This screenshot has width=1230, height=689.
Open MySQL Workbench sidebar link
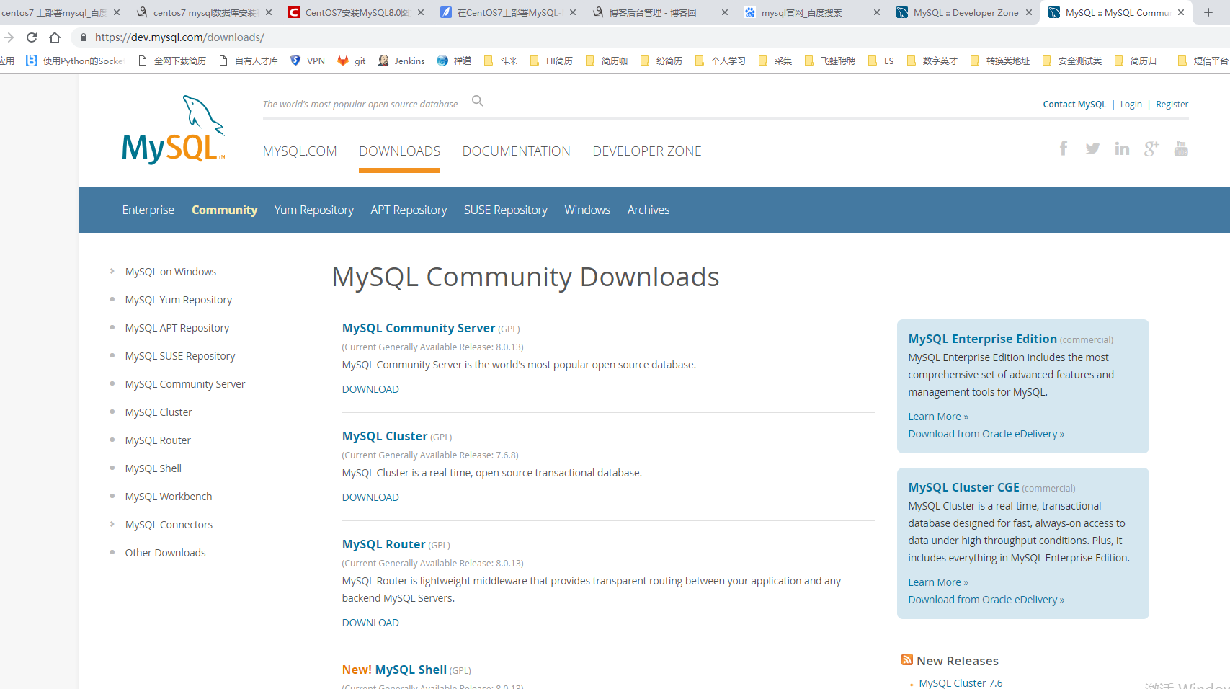pyautogui.click(x=169, y=497)
